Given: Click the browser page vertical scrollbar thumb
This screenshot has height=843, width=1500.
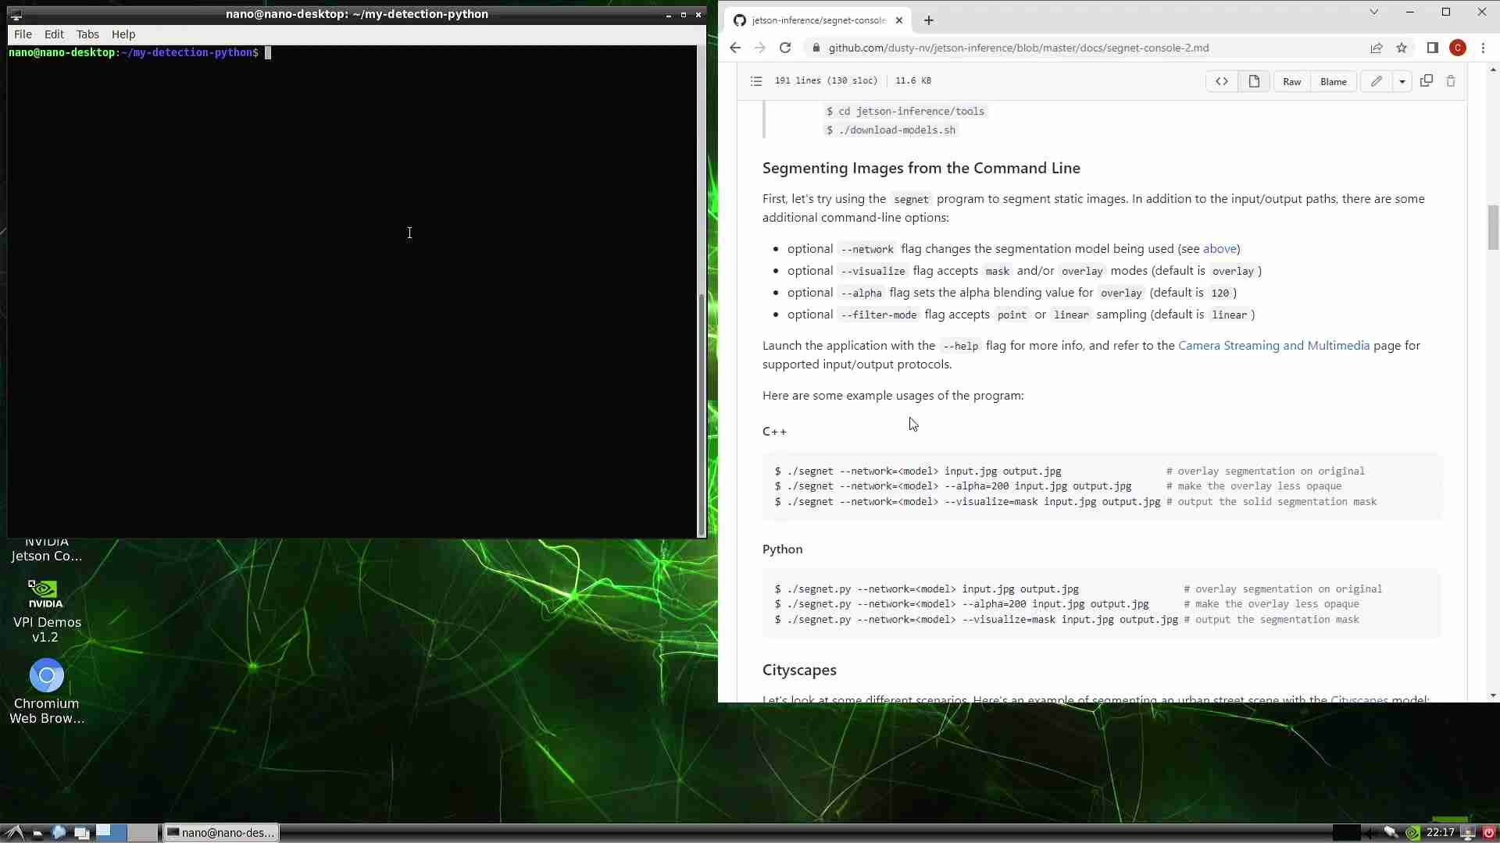Looking at the screenshot, I should pos(1493,227).
